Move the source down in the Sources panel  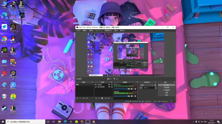tap(109, 98)
